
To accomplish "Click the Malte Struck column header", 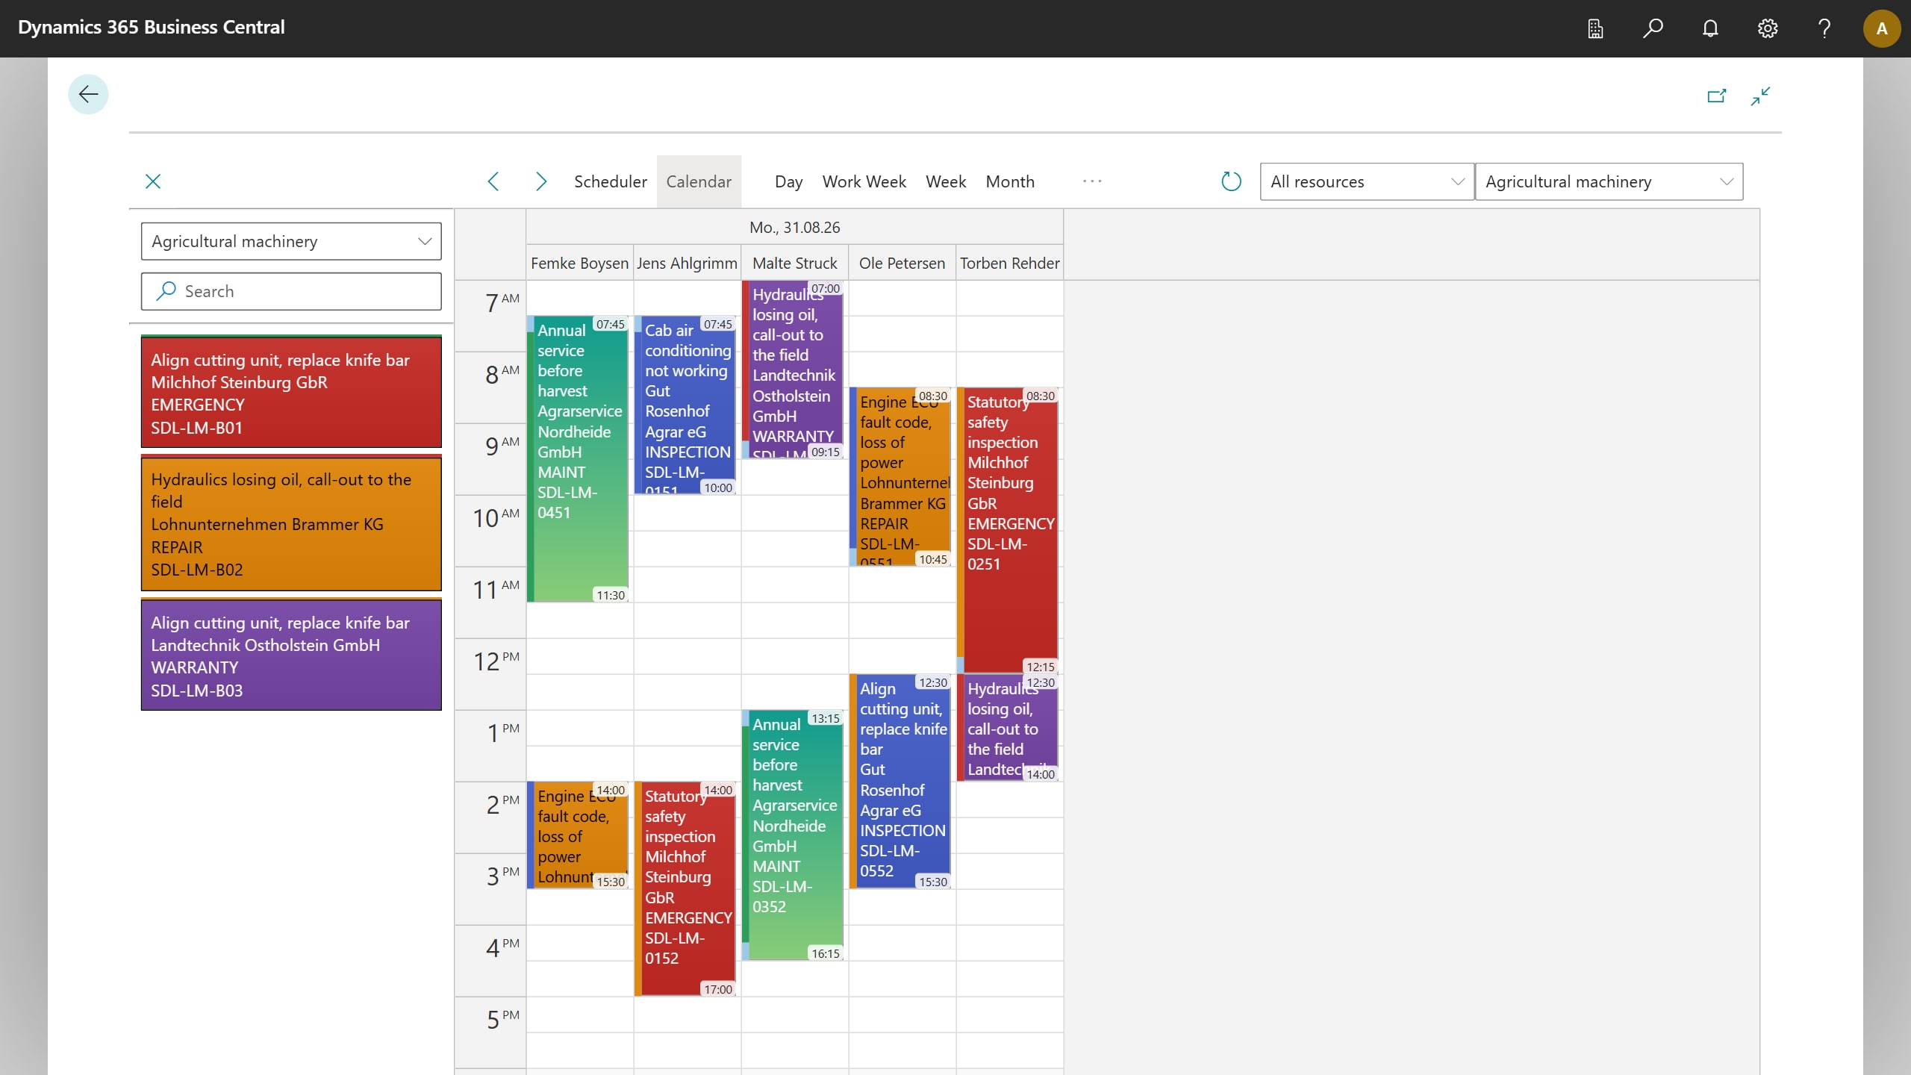I will (794, 264).
